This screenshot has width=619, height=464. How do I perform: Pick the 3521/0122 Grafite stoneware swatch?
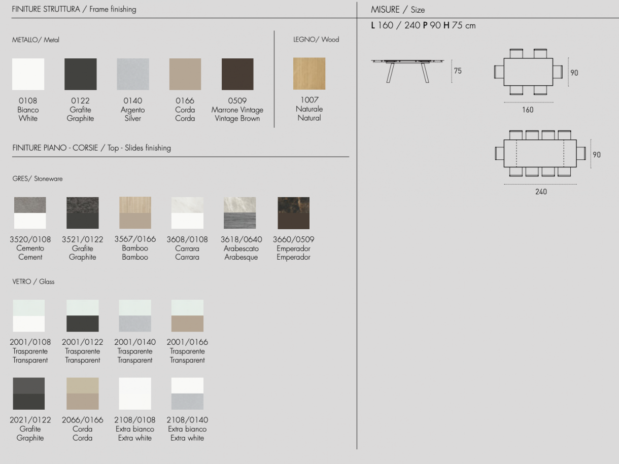pyautogui.click(x=83, y=213)
